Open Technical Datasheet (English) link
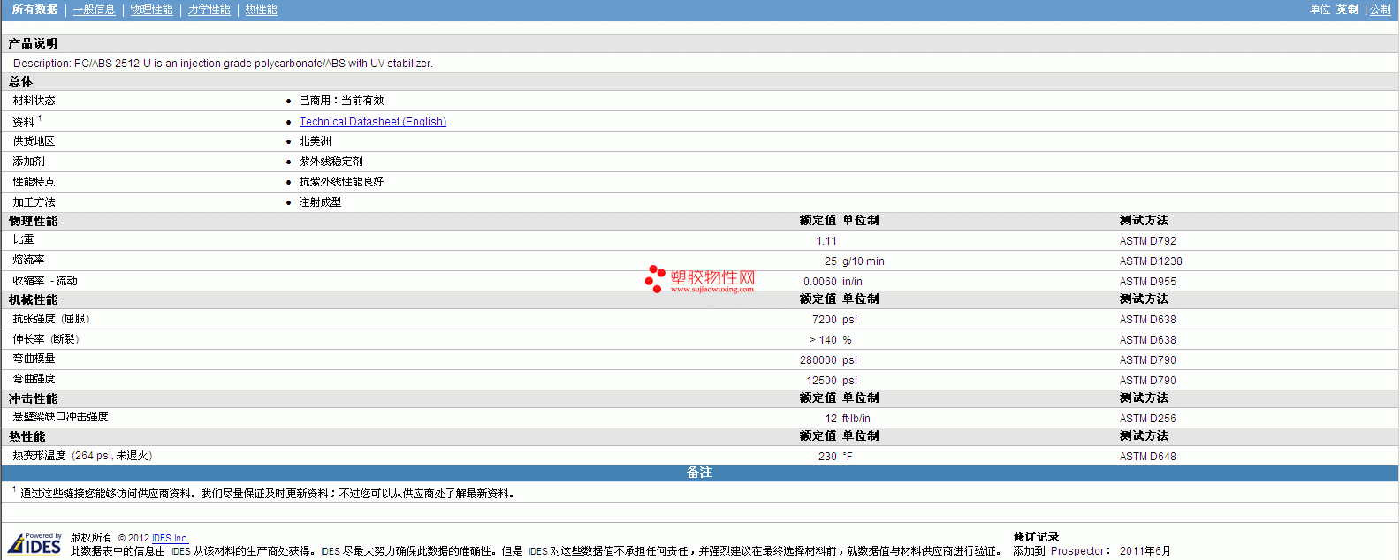Viewport: 1400px width, 560px height. click(x=372, y=122)
